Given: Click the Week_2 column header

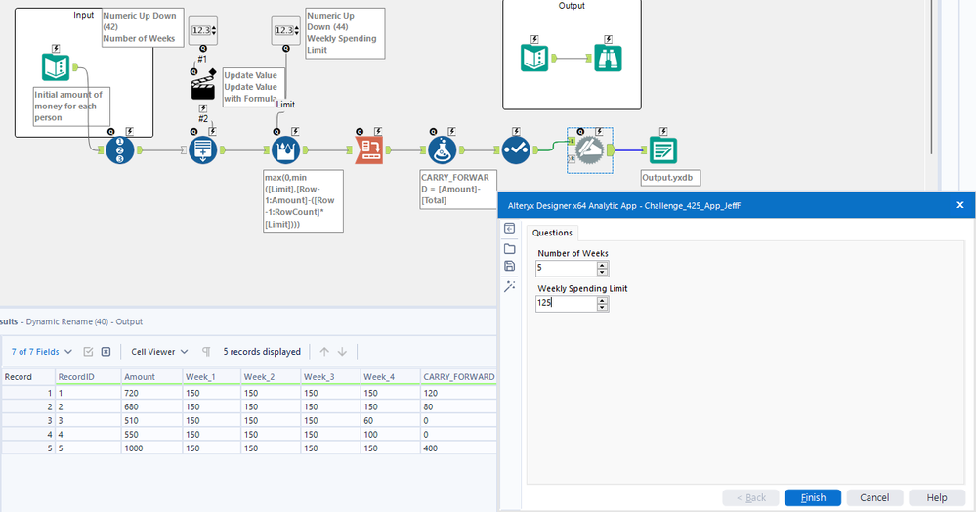Looking at the screenshot, I should (271, 377).
